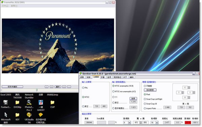Screen dimensions: 202x127
Task: Choose NTSC non anamorphic (4:3) option
Action: pos(113,91)
